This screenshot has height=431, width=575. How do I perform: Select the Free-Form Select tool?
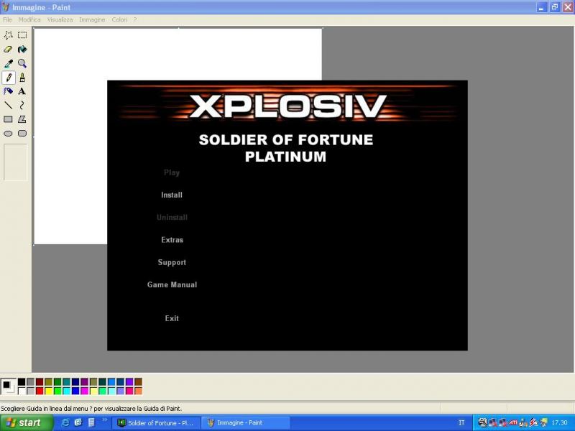coord(8,35)
